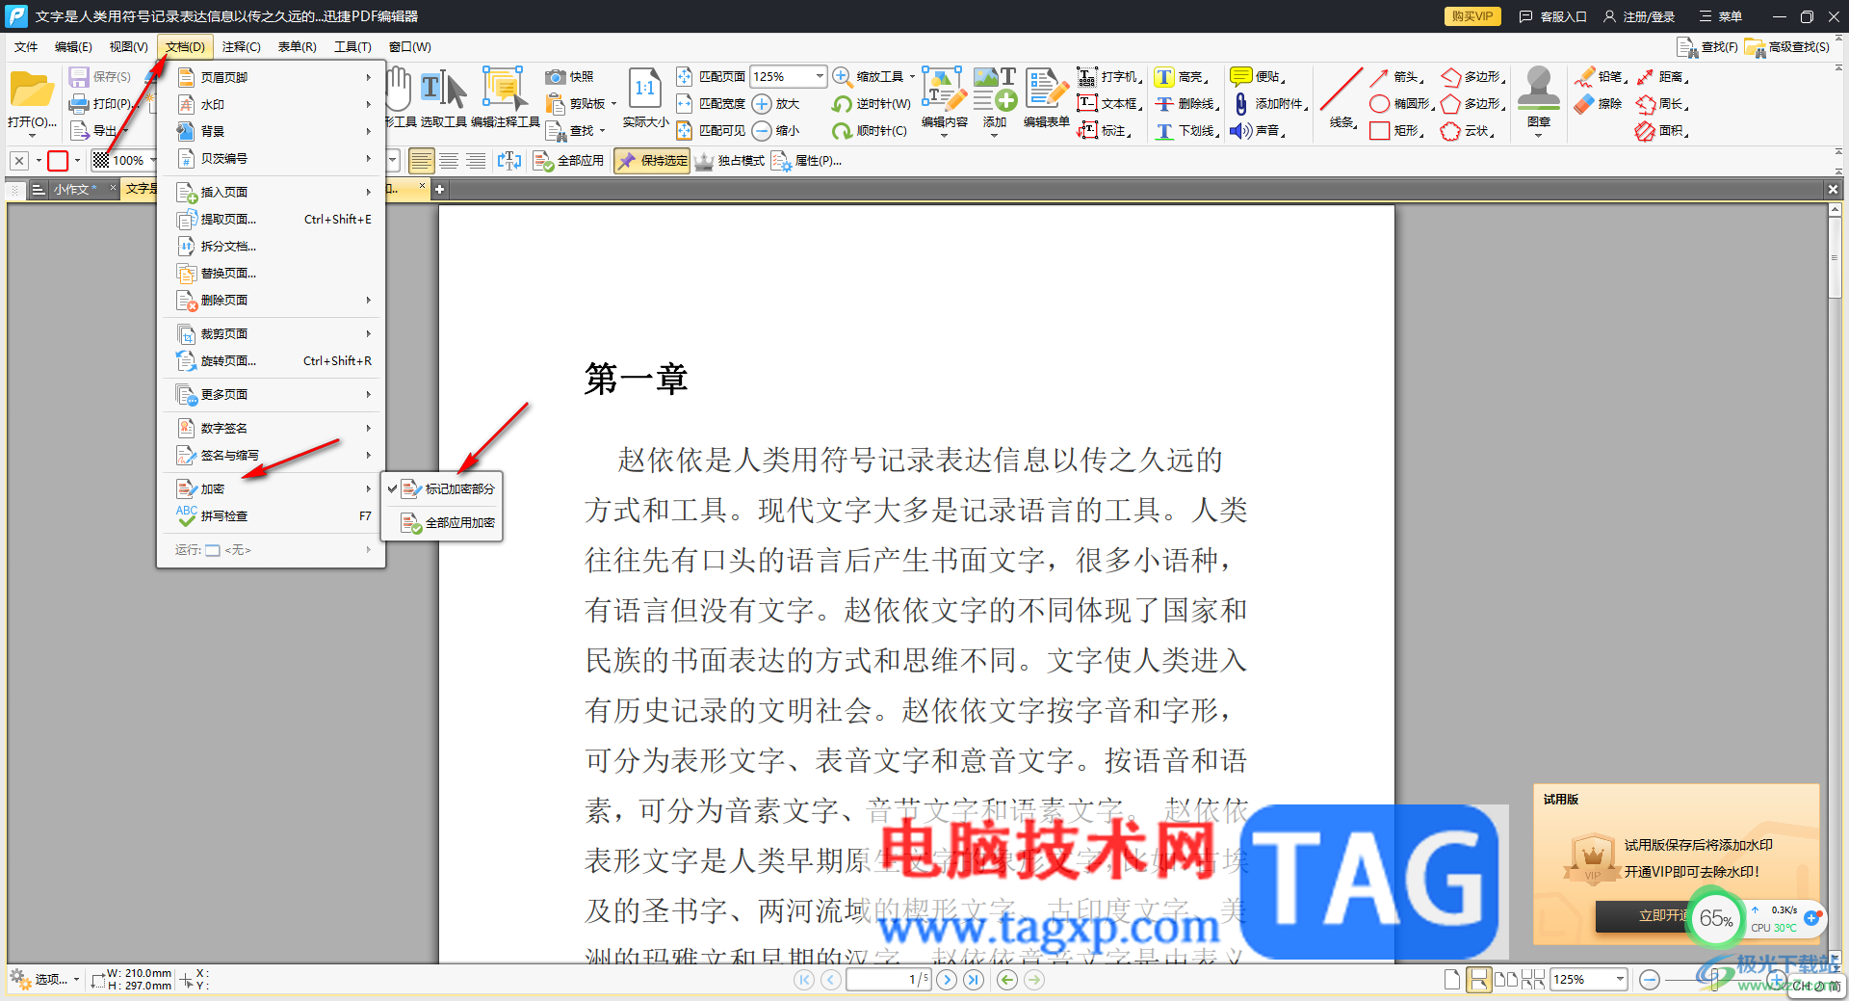Expand the 插入页面 submenu

pos(272,192)
